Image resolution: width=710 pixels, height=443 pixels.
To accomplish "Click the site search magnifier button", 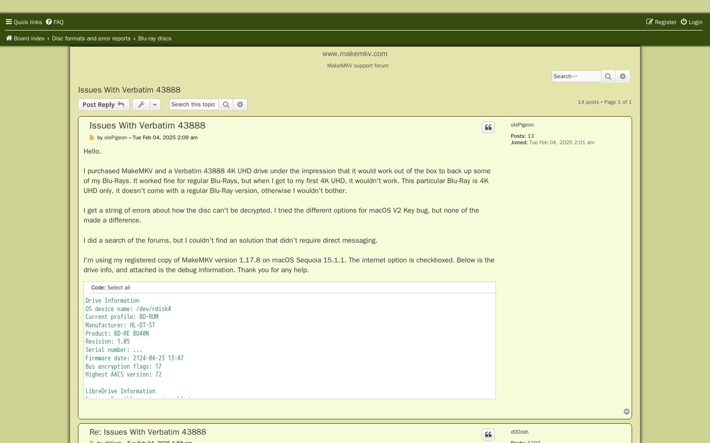I will pyautogui.click(x=608, y=76).
